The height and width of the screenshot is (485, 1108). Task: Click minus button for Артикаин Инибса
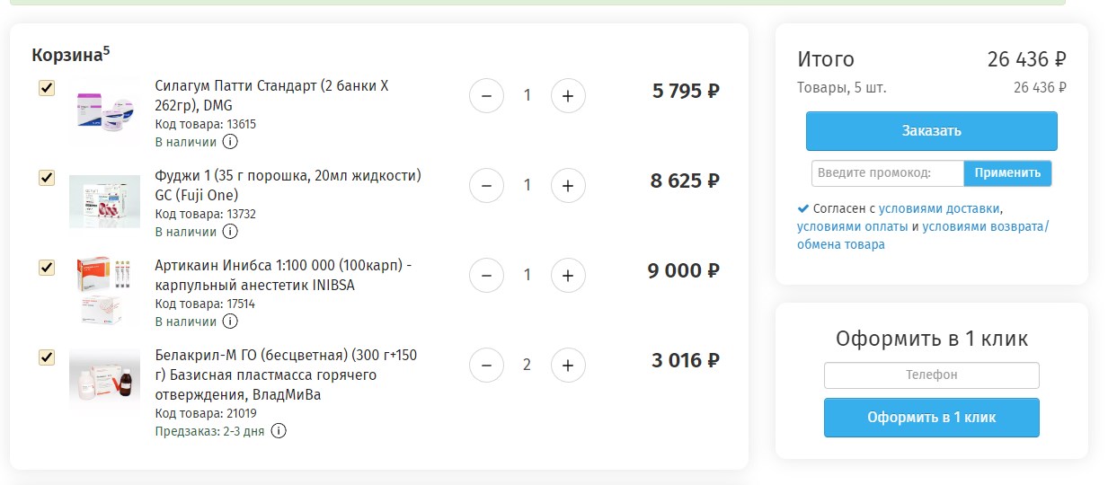[486, 275]
